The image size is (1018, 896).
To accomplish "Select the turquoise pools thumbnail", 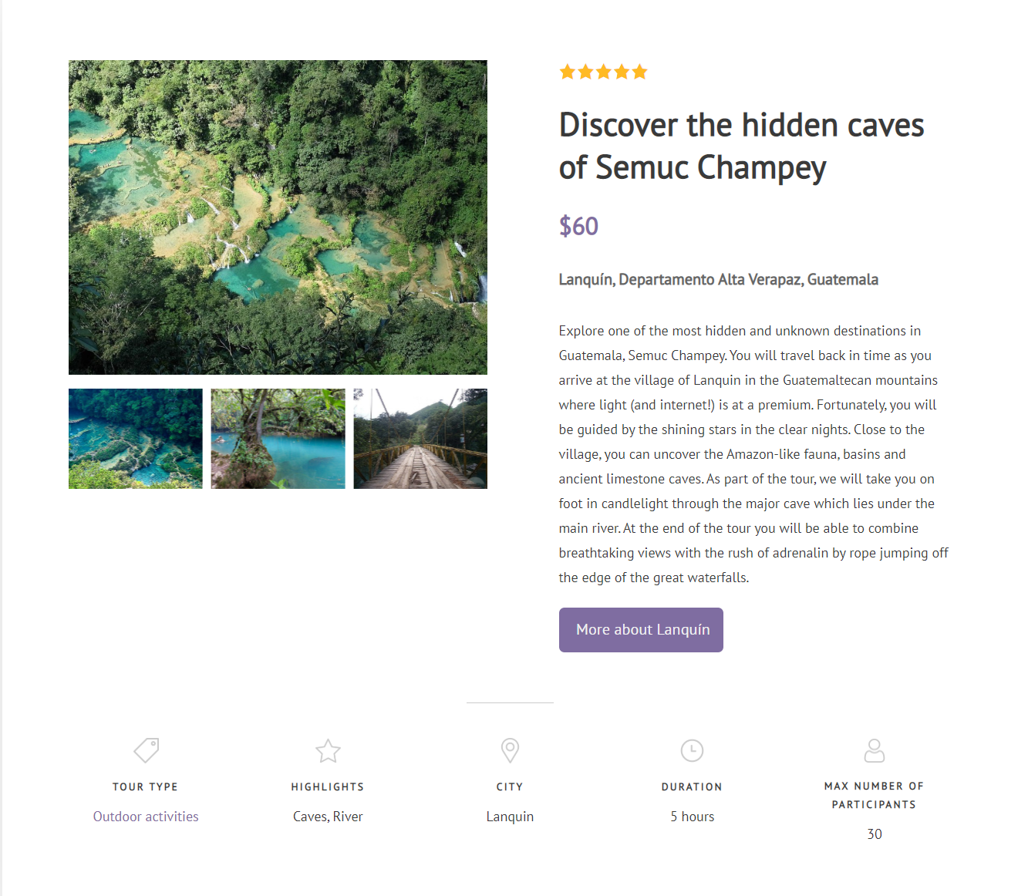I will point(136,439).
